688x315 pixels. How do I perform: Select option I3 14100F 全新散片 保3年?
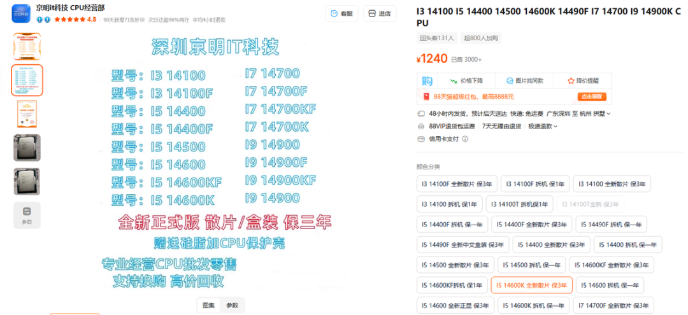coord(457,184)
